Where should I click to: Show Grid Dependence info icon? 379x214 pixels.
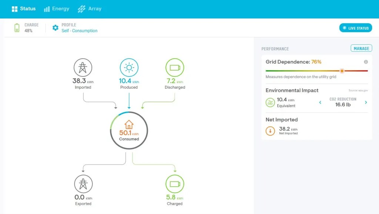point(366,62)
